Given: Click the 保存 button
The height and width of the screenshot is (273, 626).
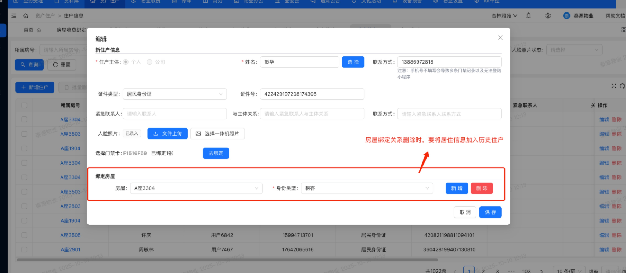Looking at the screenshot, I should [x=490, y=212].
